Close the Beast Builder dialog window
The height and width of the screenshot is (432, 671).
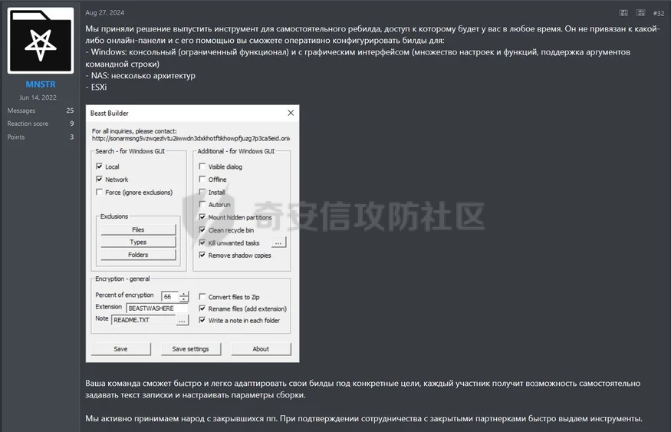pos(291,113)
